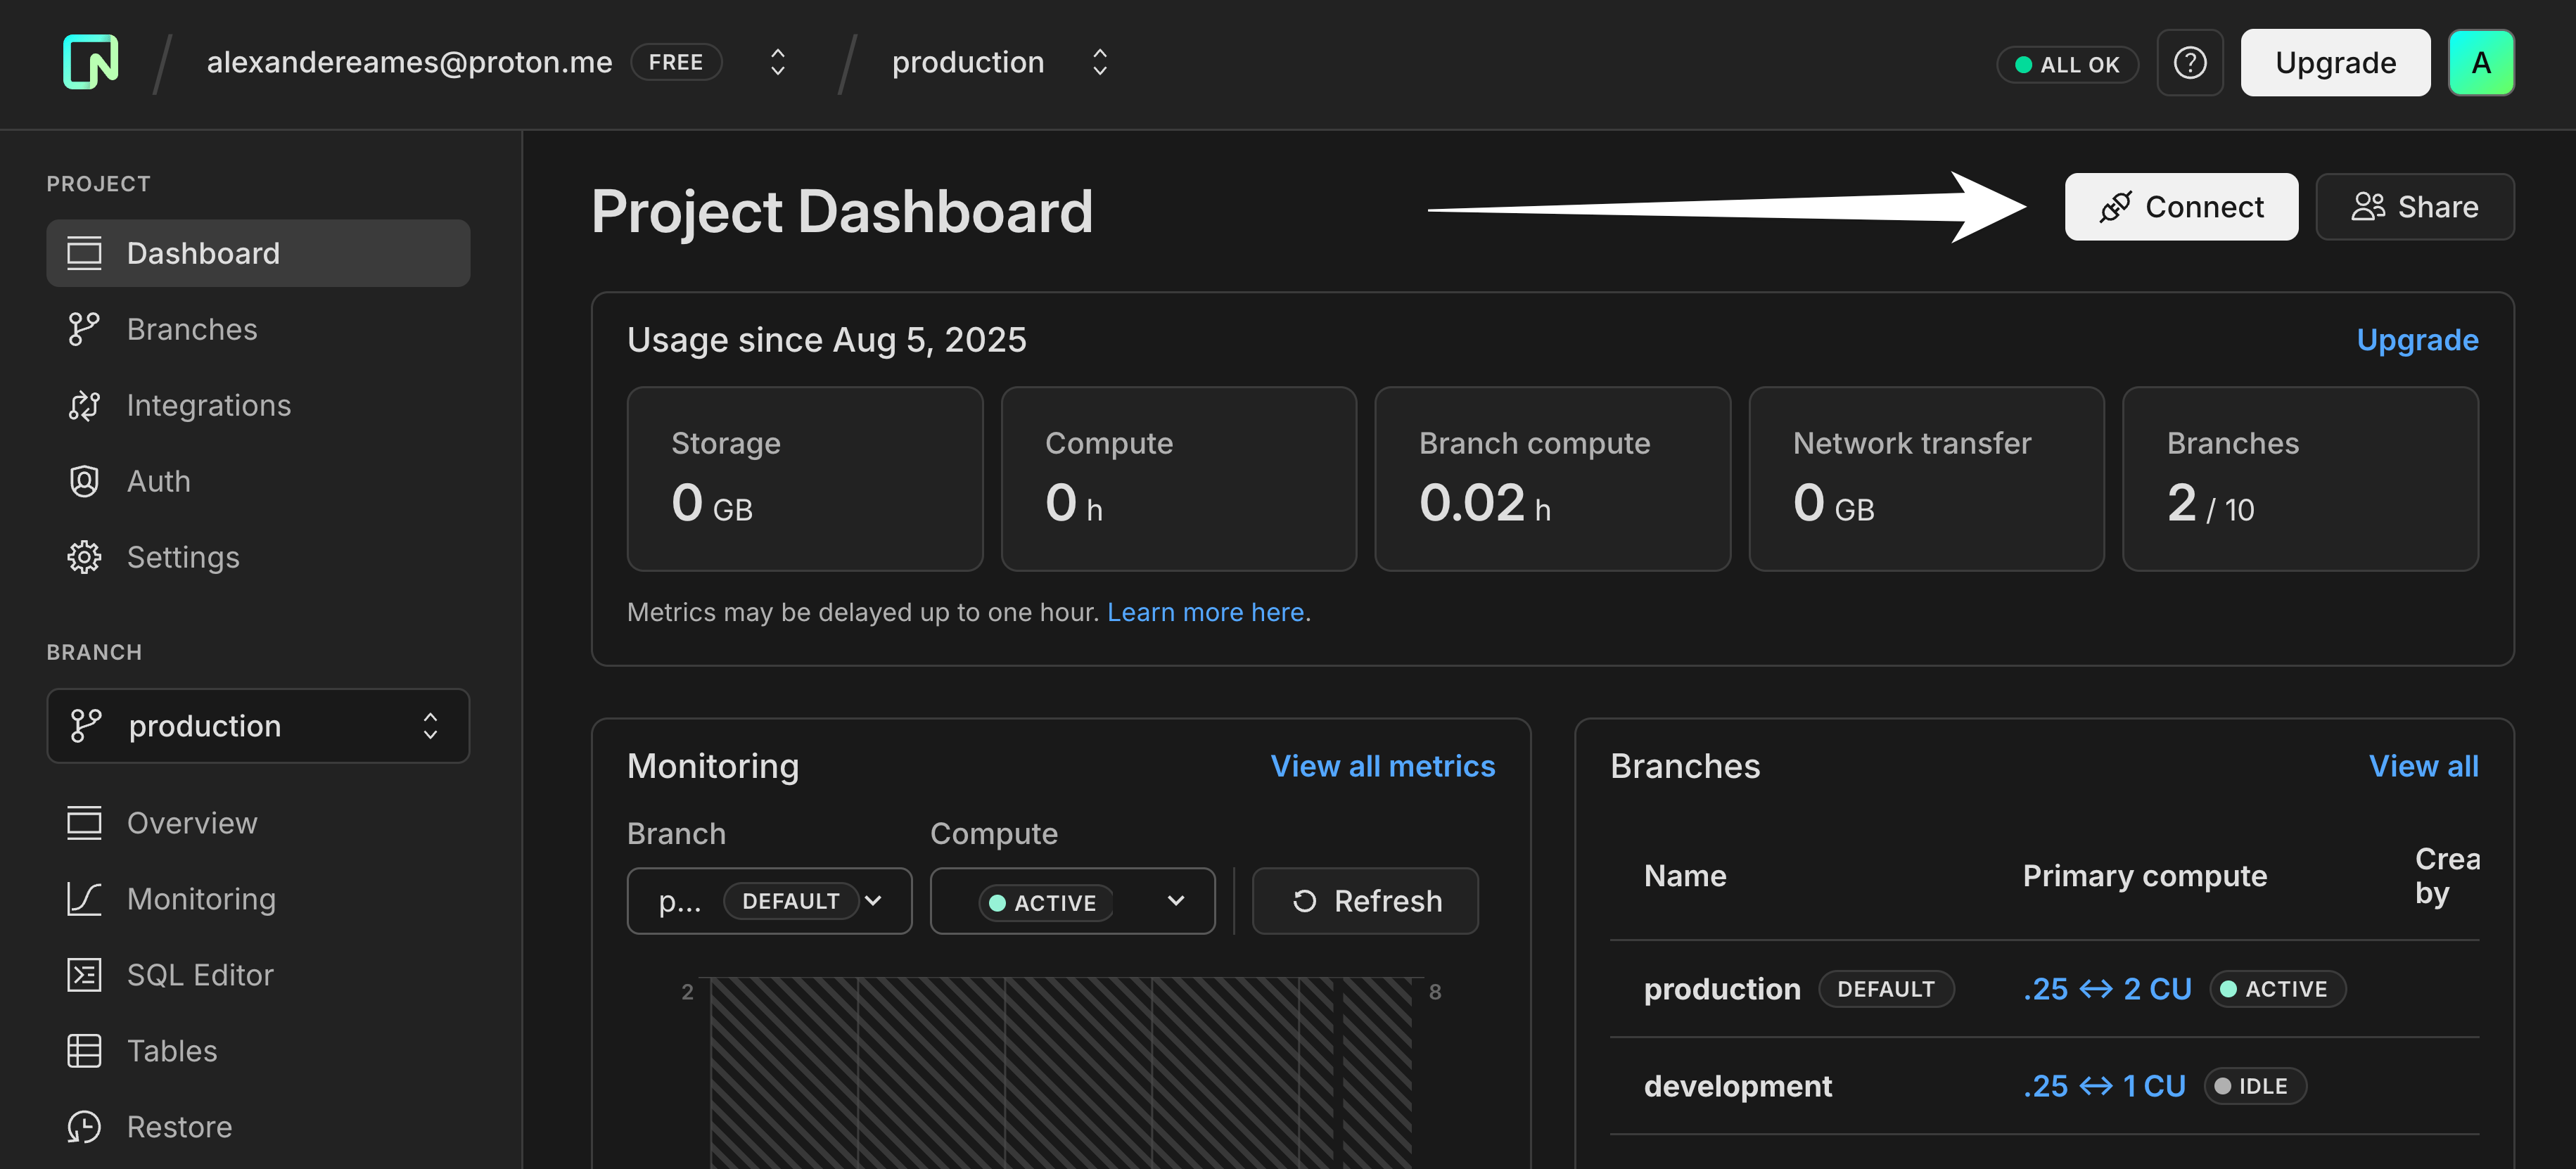Open the production branch selector dropdown
The width and height of the screenshot is (2576, 1169).
[x=258, y=726]
